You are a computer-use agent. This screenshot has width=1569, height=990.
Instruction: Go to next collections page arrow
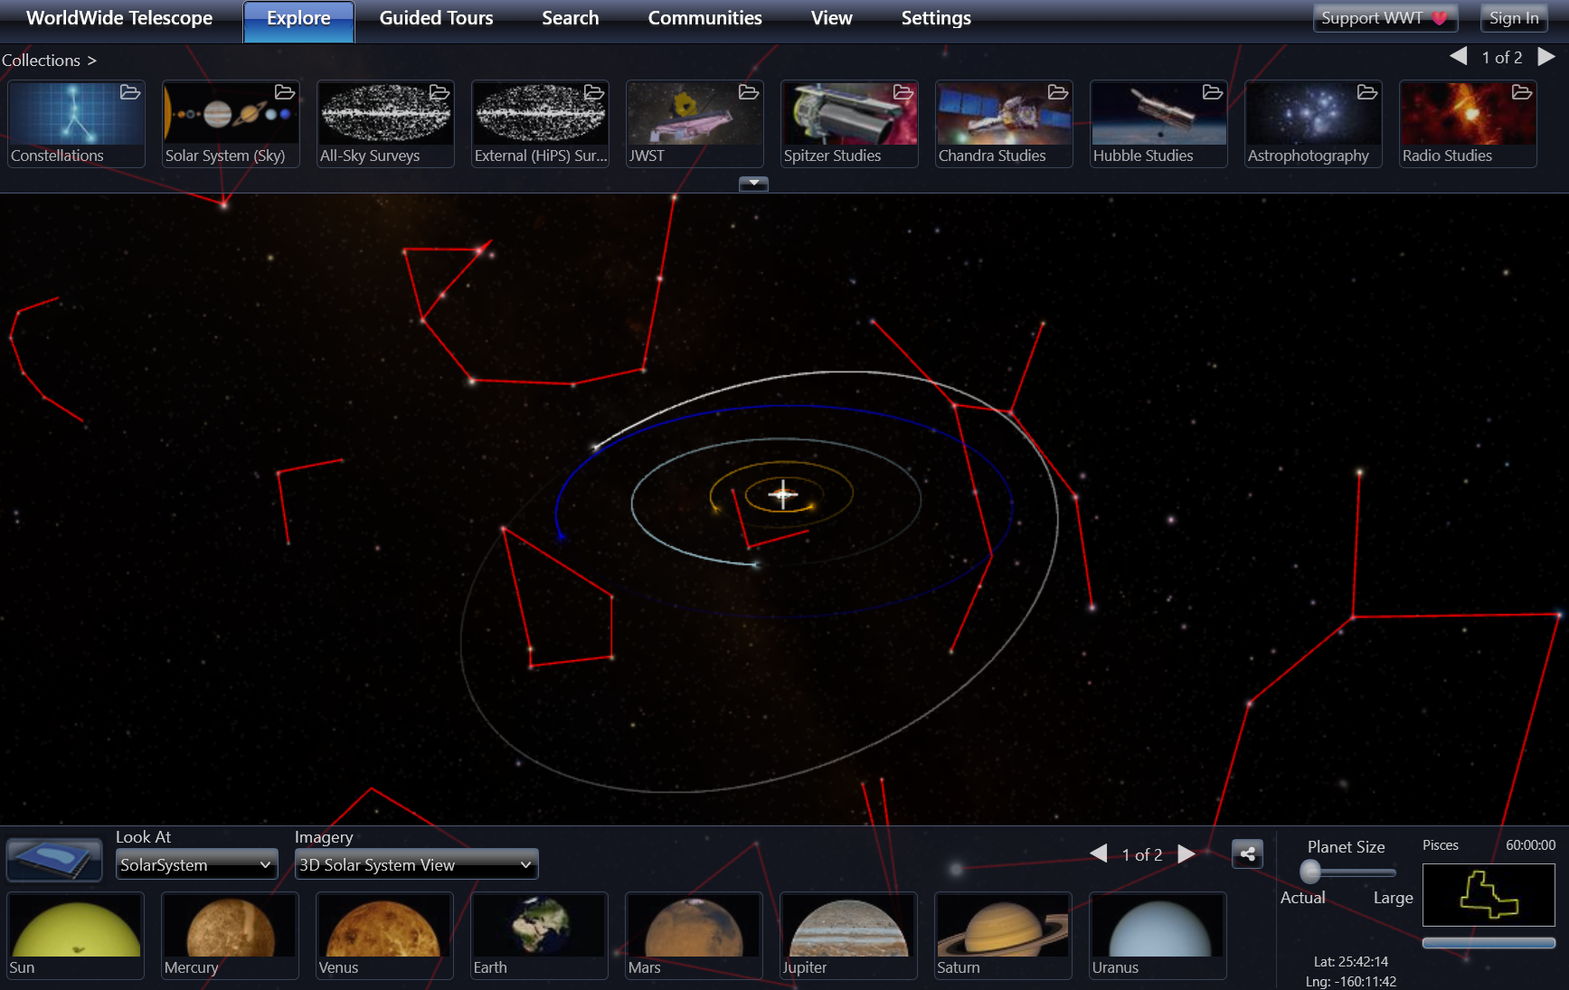pos(1546,57)
